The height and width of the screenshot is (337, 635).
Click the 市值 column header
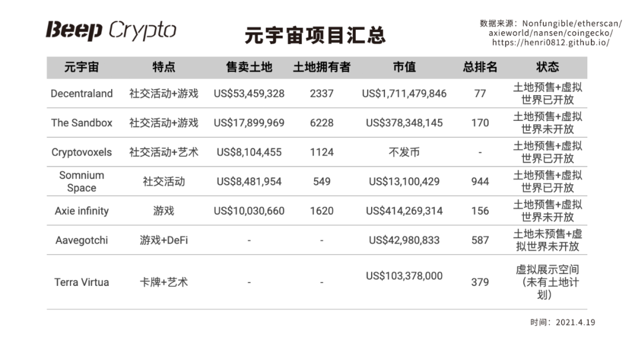[x=404, y=67]
